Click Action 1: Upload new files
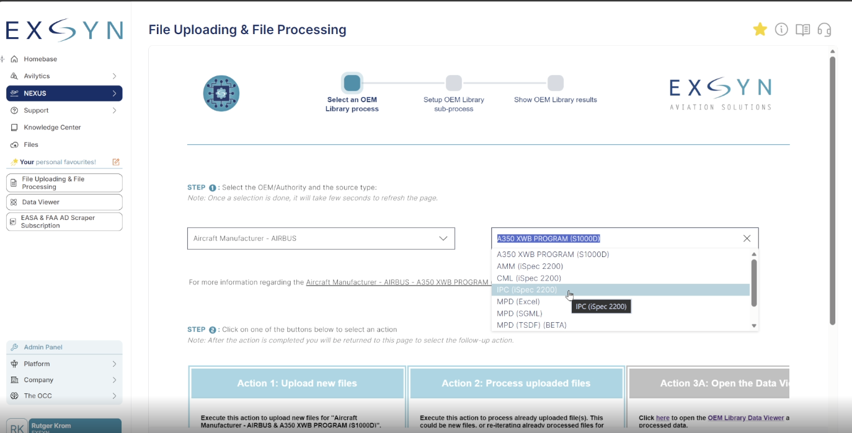Screen dimensions: 852x433 tap(297, 383)
